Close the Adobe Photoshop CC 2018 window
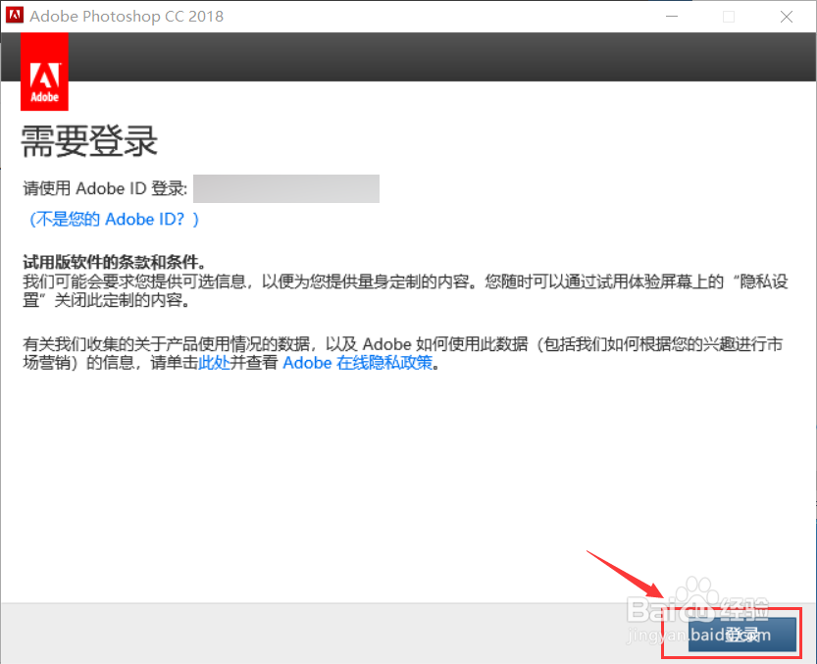 click(x=787, y=17)
